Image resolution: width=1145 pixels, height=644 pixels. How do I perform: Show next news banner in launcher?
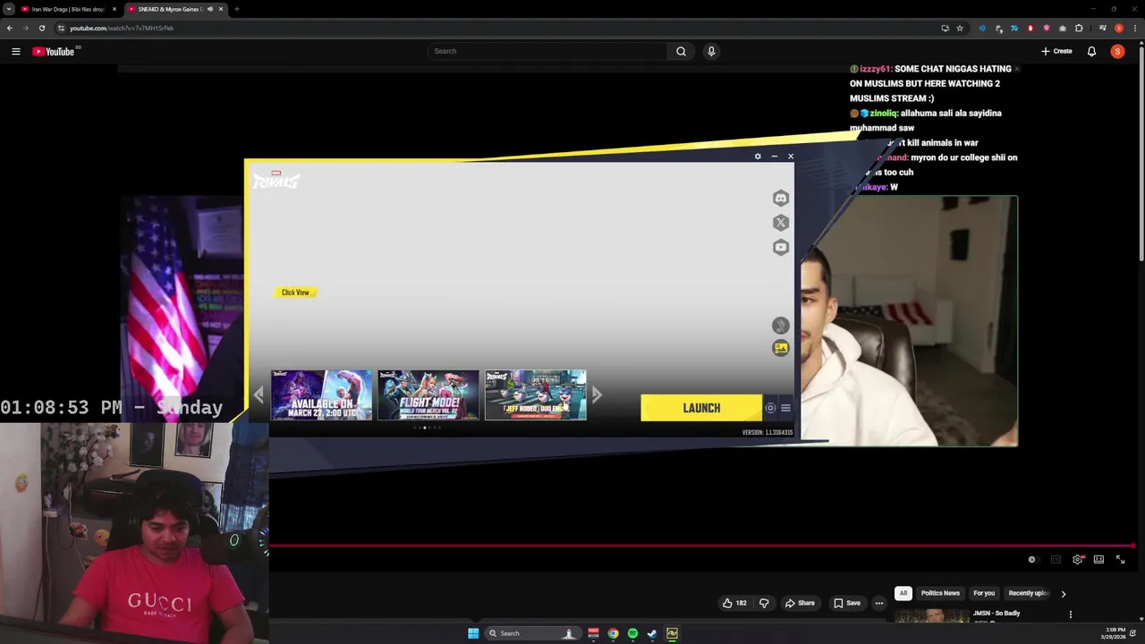(x=598, y=394)
